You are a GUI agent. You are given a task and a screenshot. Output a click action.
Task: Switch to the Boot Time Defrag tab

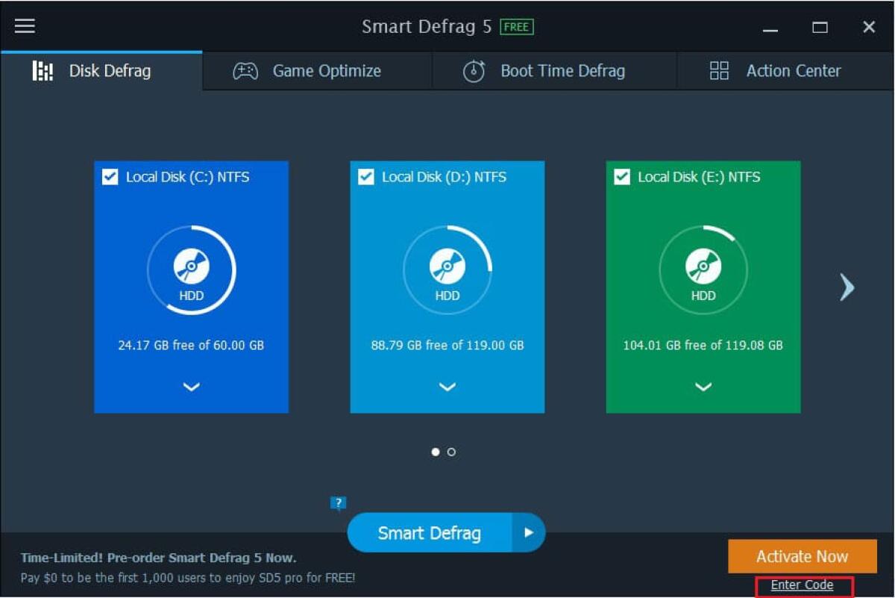[562, 70]
